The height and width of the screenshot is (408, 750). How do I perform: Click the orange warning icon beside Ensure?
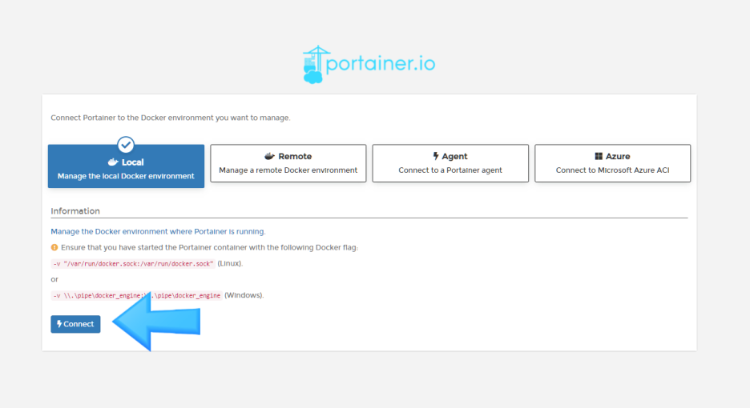[54, 247]
